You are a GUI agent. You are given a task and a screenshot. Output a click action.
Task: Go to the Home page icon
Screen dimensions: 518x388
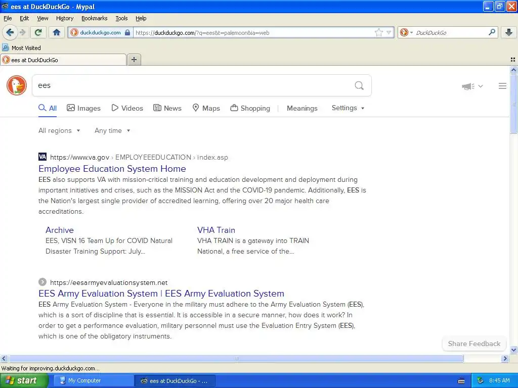[57, 32]
